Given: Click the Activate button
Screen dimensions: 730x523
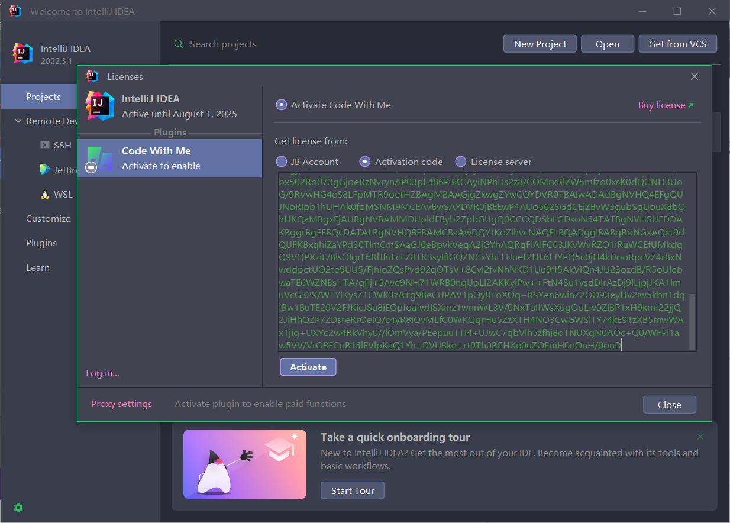Looking at the screenshot, I should tap(308, 367).
